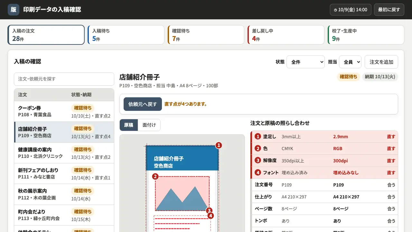Click marker 1 on the manuscript preview
This screenshot has width=412, height=232.
tap(219, 145)
